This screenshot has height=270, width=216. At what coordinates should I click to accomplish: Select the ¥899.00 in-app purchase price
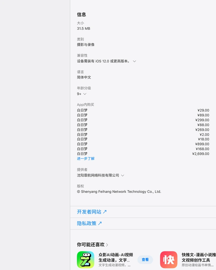click(x=202, y=144)
